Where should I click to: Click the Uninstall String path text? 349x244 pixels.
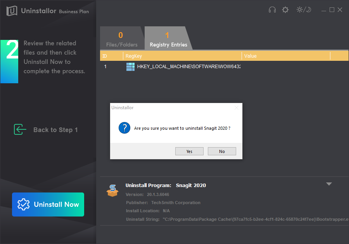pos(256,219)
